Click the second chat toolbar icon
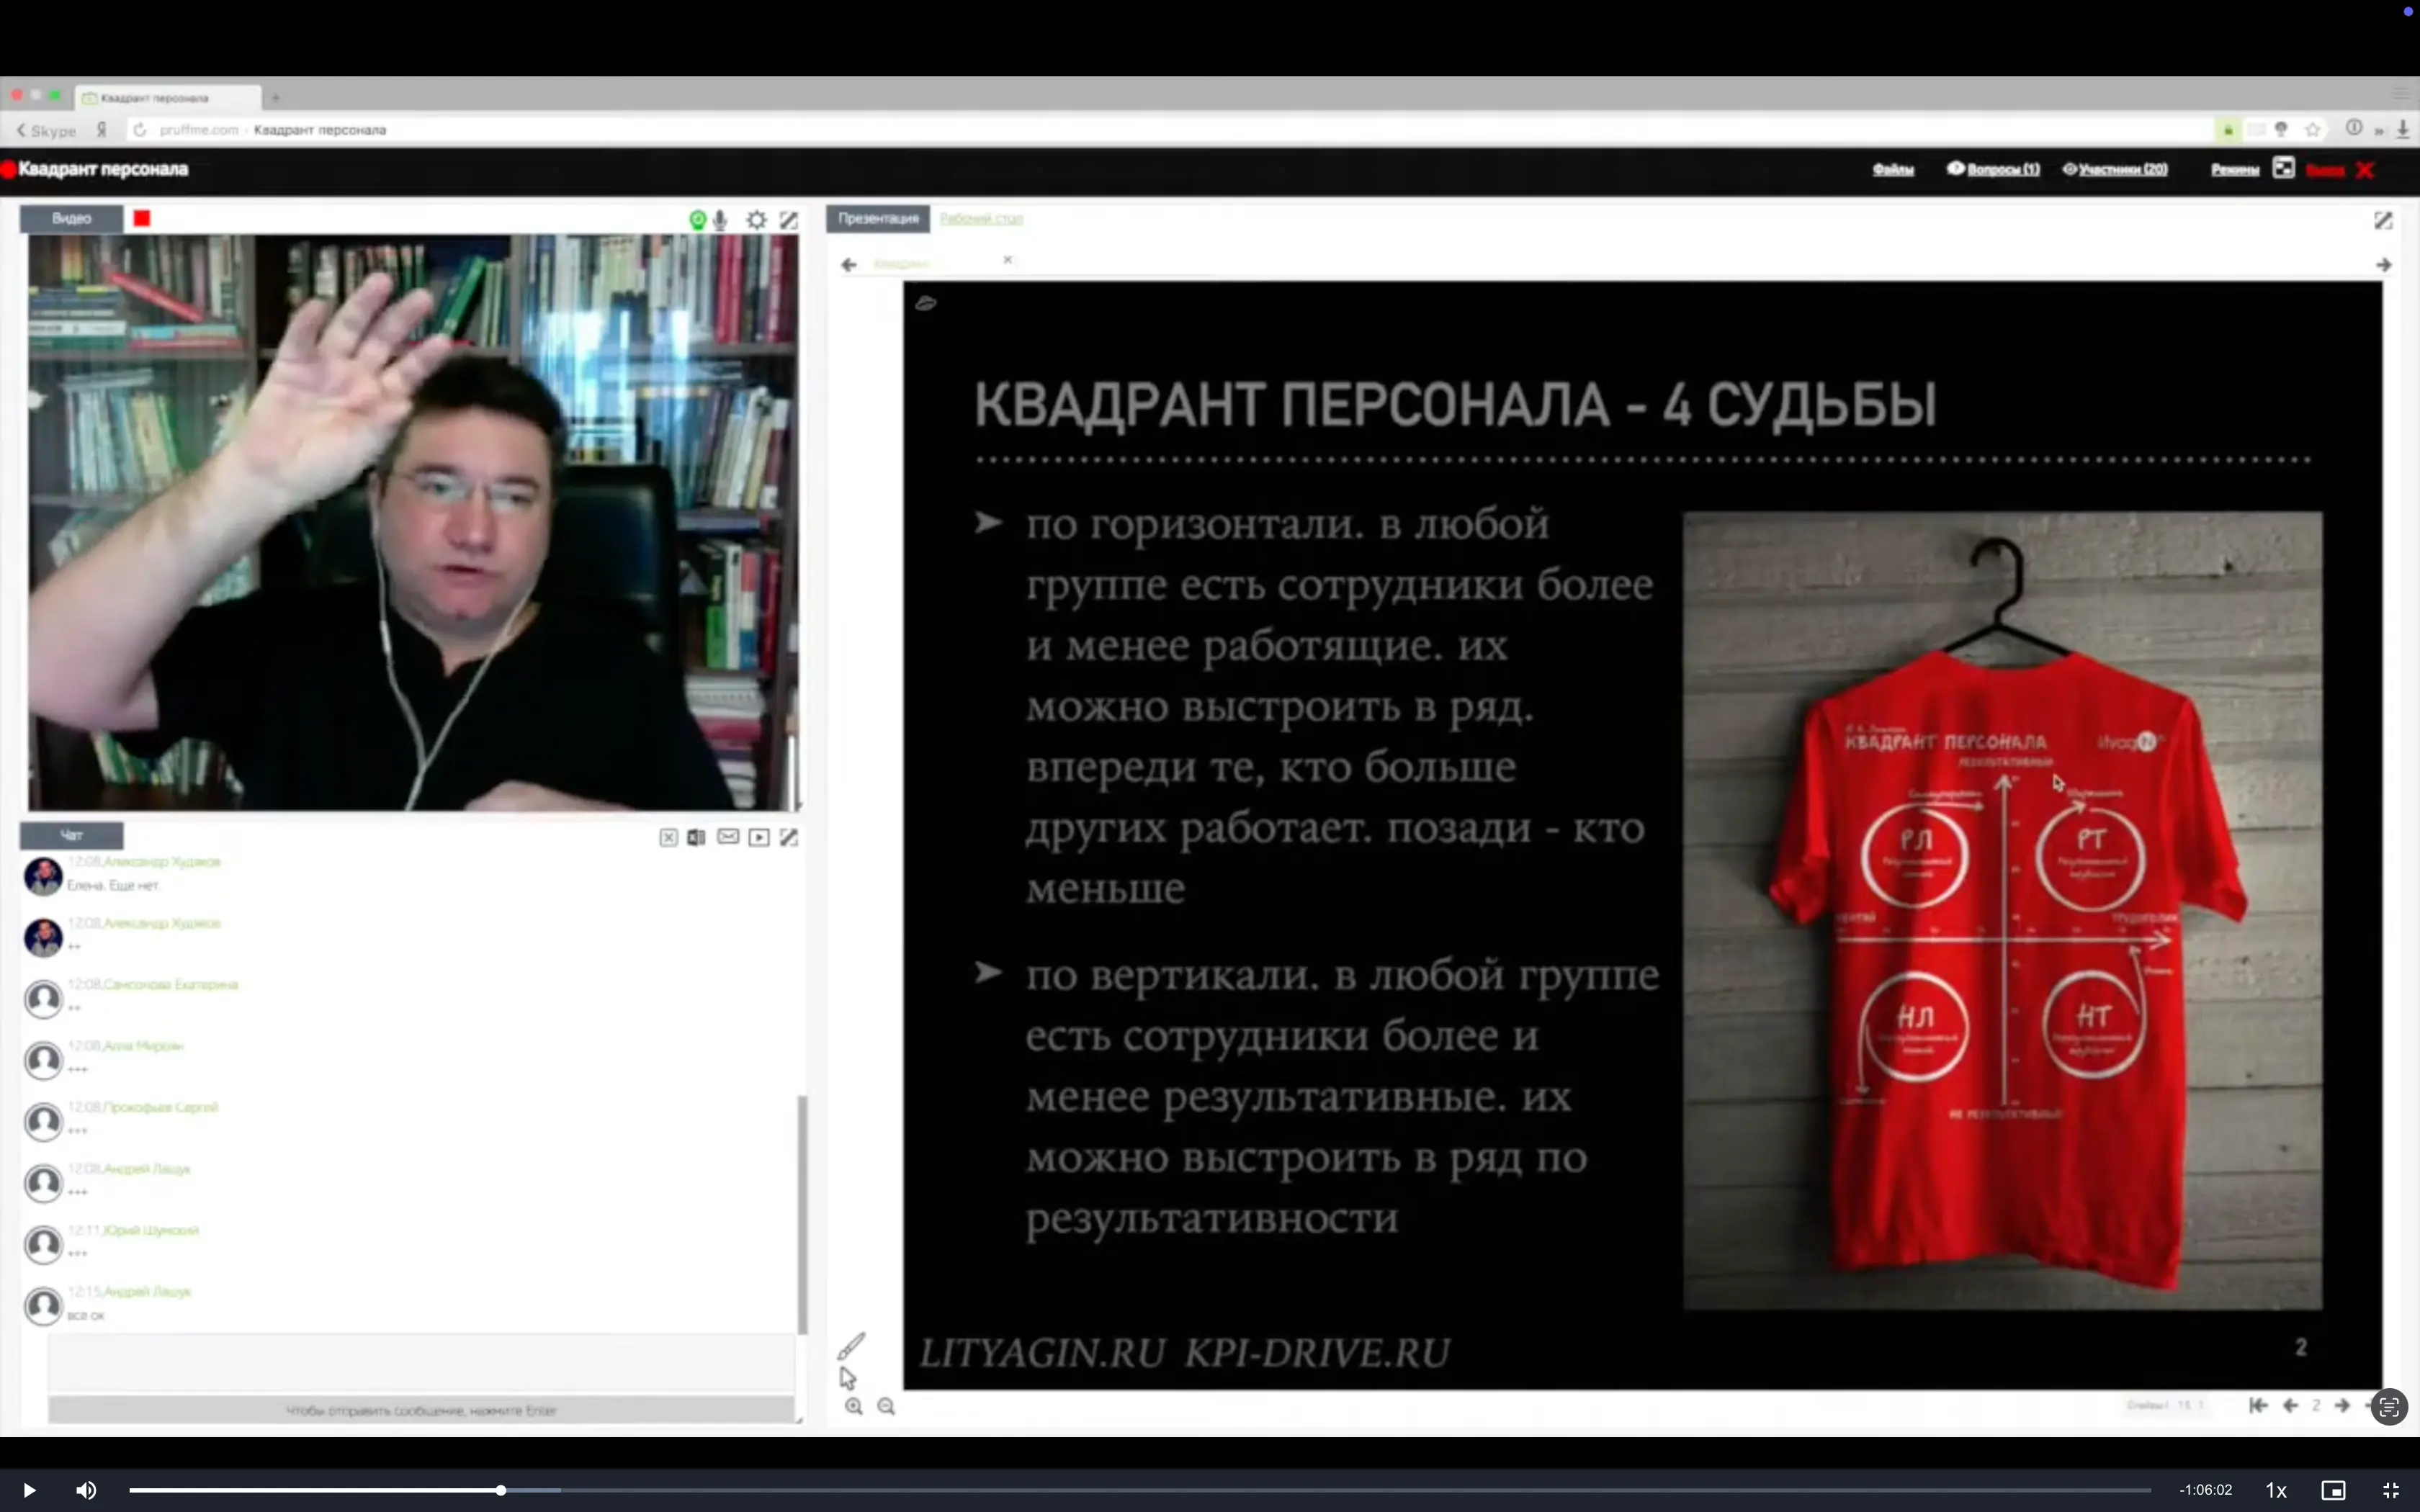 point(696,837)
